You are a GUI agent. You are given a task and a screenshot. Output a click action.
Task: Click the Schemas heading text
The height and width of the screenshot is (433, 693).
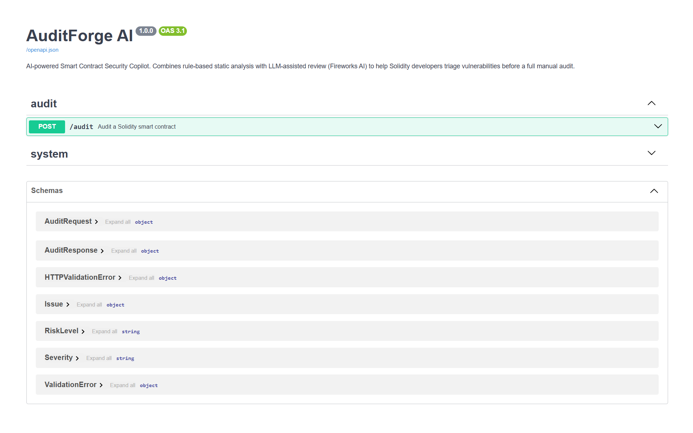pos(47,190)
